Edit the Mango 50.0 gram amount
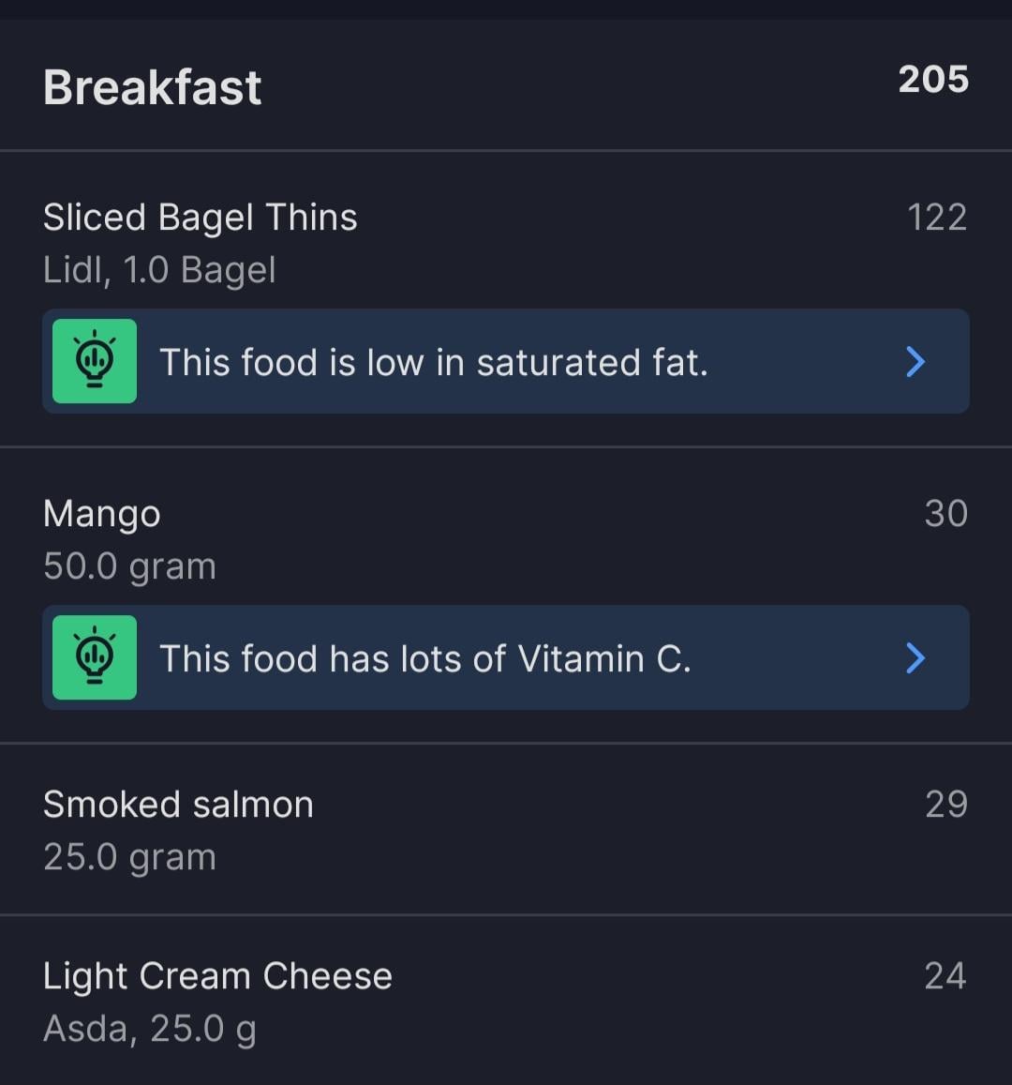Screen dimensions: 1012x1085 pos(129,566)
